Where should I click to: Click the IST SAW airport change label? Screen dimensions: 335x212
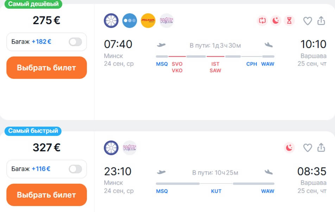[215, 67]
